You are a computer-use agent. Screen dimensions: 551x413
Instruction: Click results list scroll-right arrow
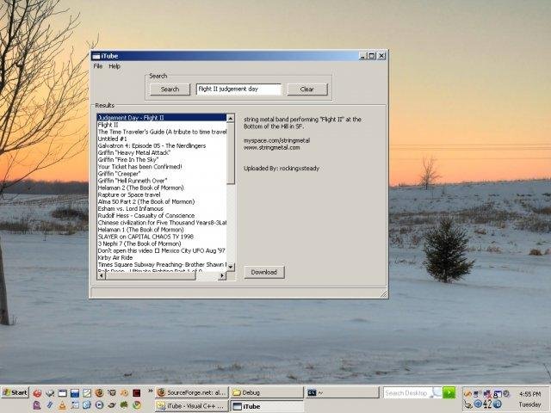[x=222, y=276]
